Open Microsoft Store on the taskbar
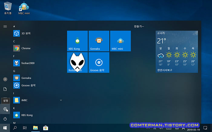Viewport: 212px width, 132px height. tap(45, 128)
